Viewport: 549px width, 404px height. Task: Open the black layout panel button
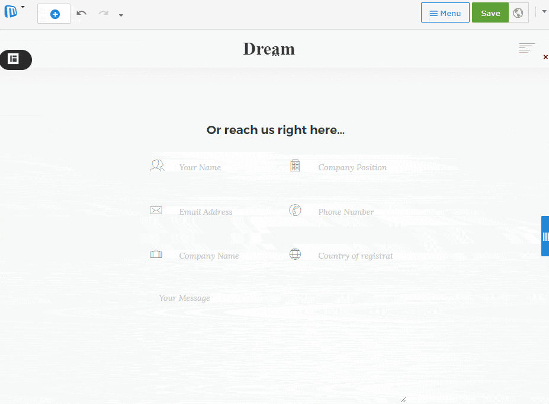click(x=15, y=59)
